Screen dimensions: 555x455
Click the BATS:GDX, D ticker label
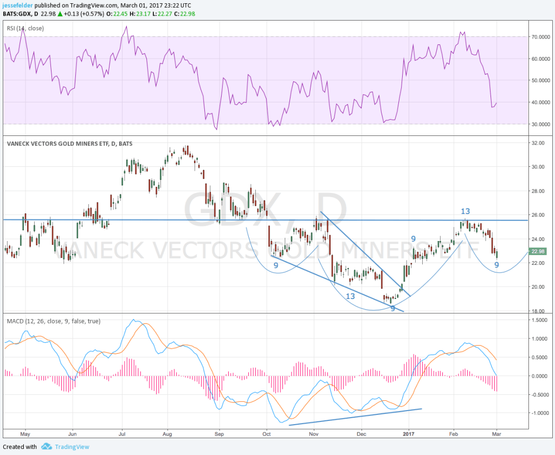(x=20, y=14)
